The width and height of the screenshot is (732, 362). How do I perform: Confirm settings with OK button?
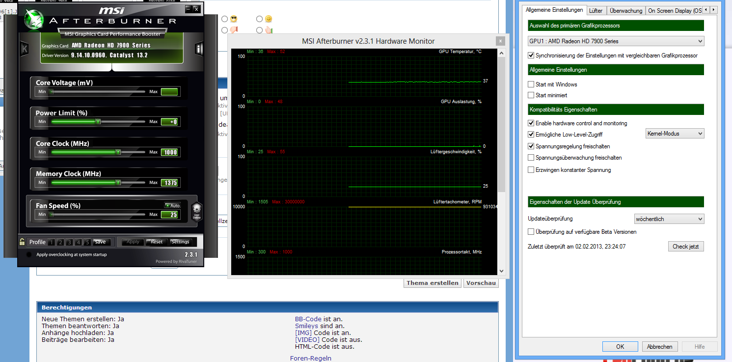[620, 347]
